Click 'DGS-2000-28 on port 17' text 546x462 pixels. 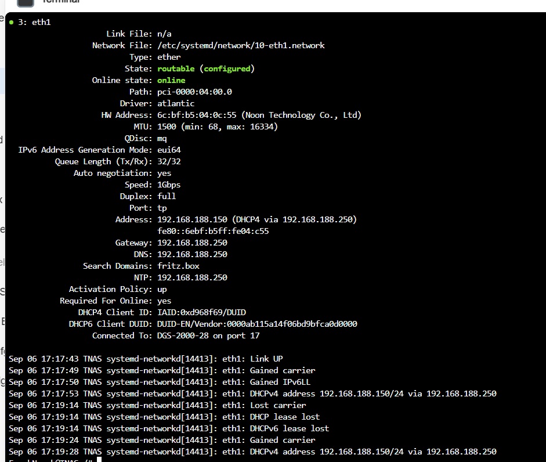208,336
